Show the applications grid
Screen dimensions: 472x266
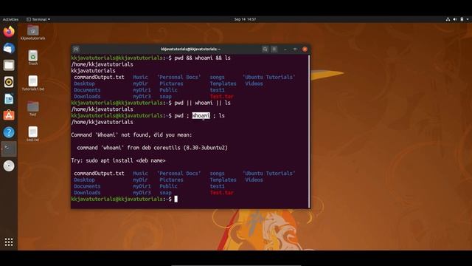point(9,242)
